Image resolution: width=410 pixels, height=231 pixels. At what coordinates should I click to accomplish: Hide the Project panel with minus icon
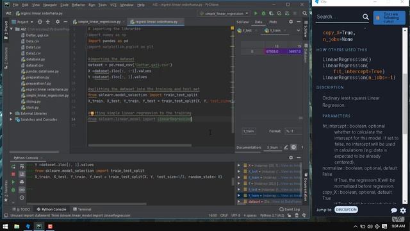(x=65, y=22)
